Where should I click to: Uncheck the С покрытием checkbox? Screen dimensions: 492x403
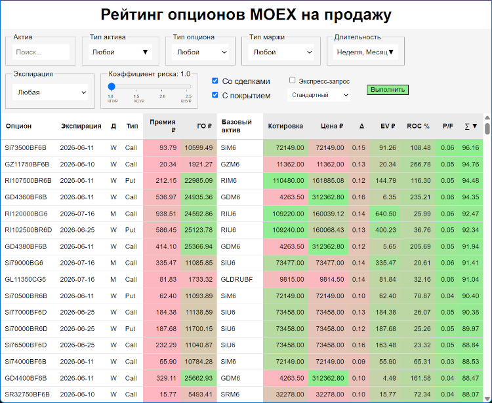[x=215, y=95]
